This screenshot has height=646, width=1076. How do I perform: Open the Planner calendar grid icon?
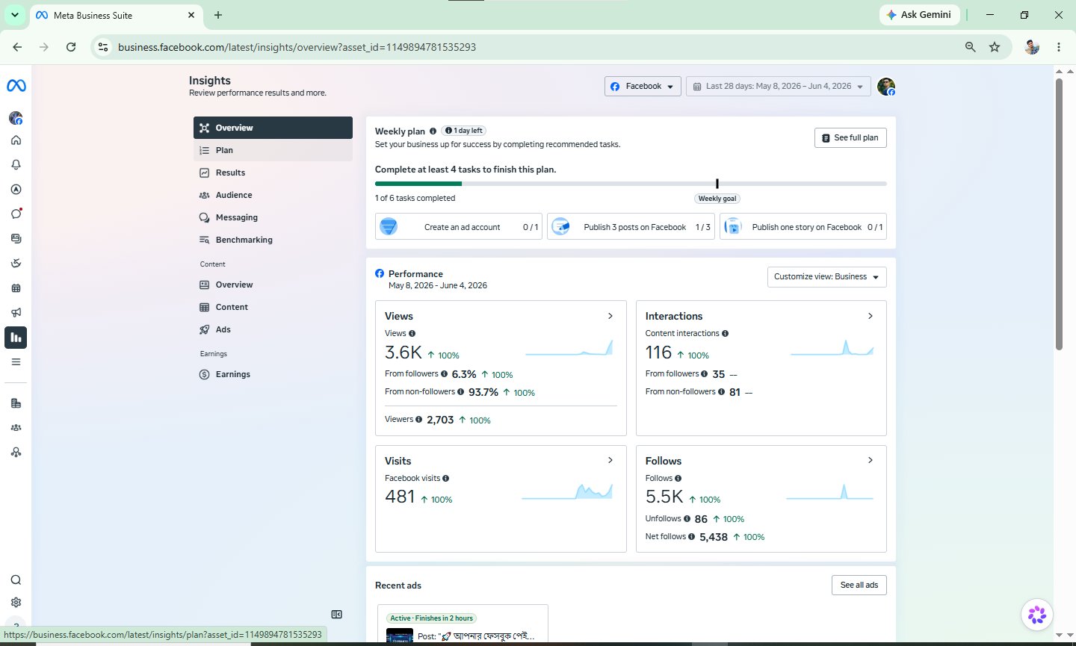point(16,288)
